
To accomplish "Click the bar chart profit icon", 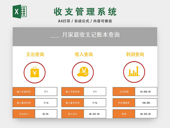I will pyautogui.click(x=134, y=71).
